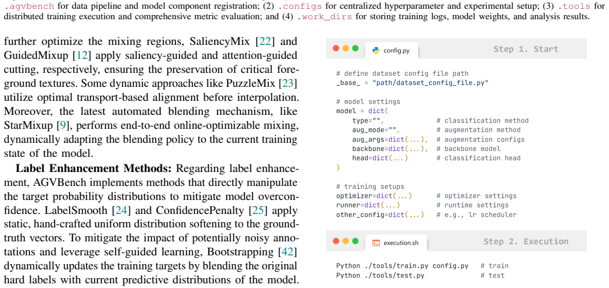
Task: Click the word 'SaliencyMix' in the paragraph
Action: tap(220, 41)
